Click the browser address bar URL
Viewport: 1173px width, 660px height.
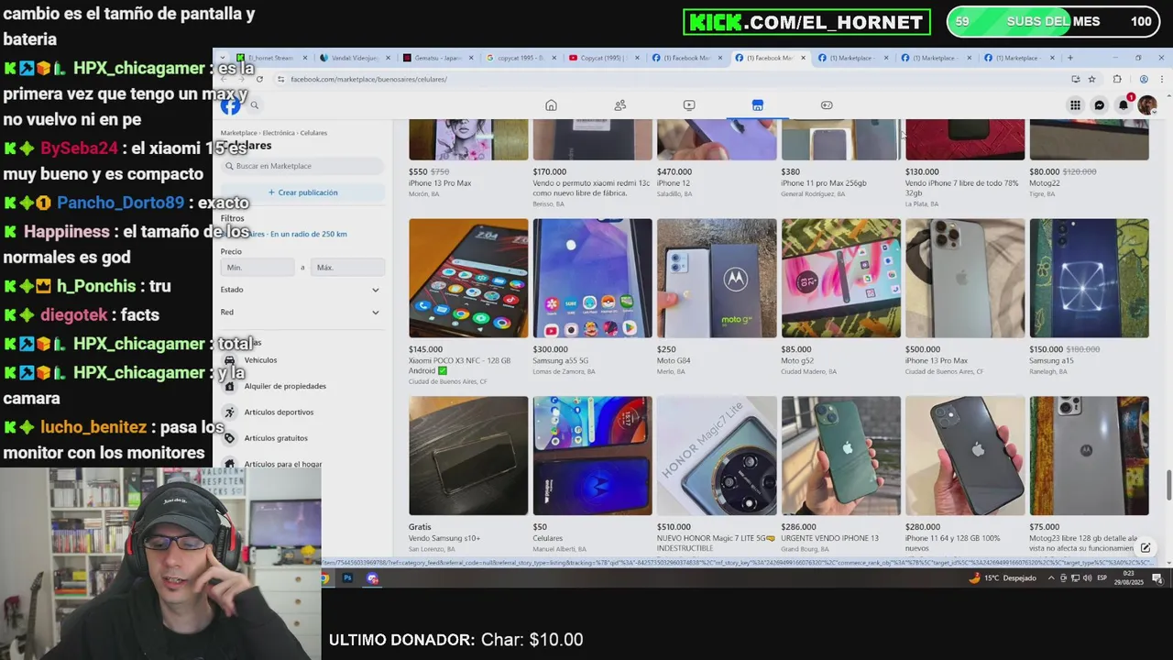tap(368, 79)
